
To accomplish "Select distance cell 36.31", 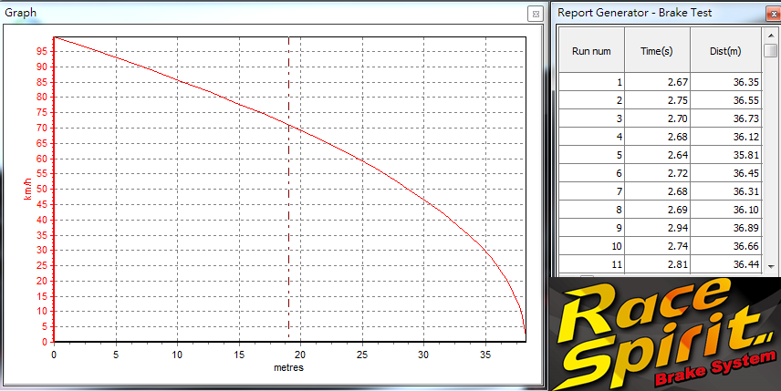I will 725,191.
